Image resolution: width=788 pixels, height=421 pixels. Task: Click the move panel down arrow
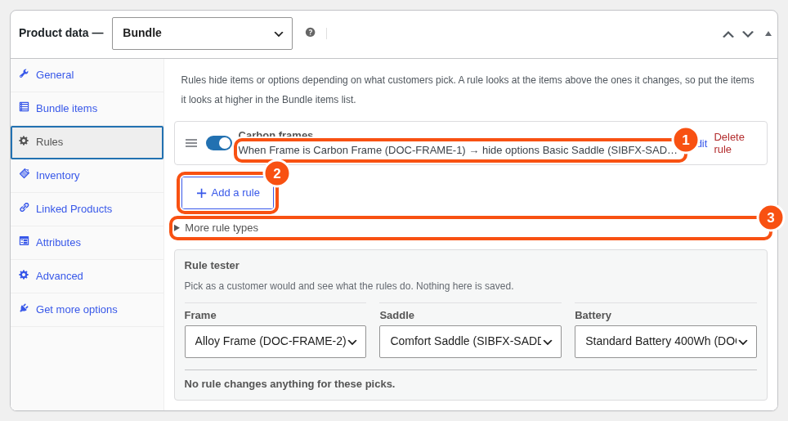tap(748, 34)
